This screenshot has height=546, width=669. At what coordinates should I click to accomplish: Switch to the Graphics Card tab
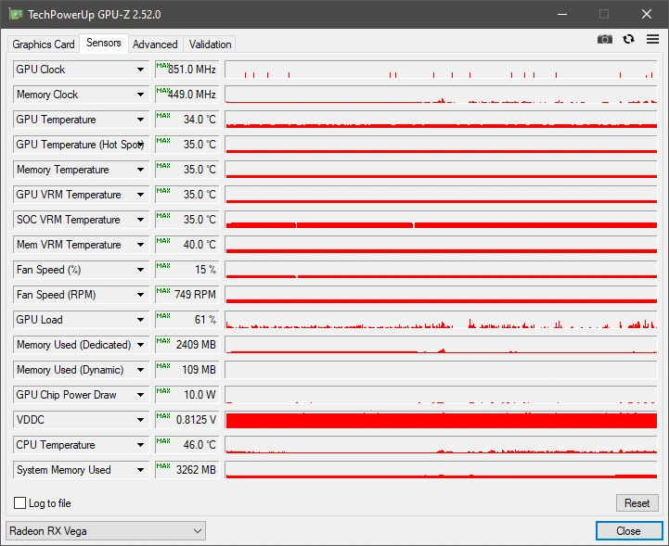point(44,44)
